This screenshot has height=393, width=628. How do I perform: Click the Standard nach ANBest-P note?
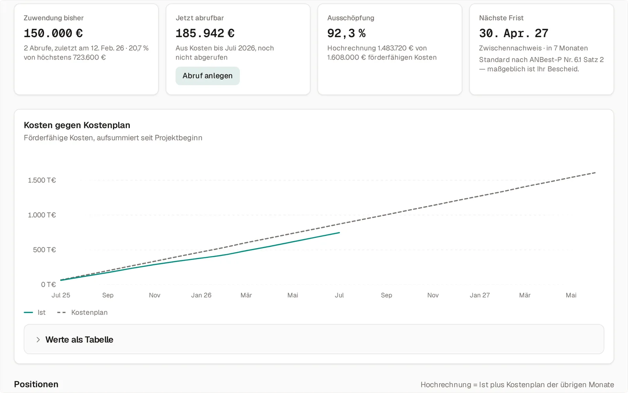(541, 64)
